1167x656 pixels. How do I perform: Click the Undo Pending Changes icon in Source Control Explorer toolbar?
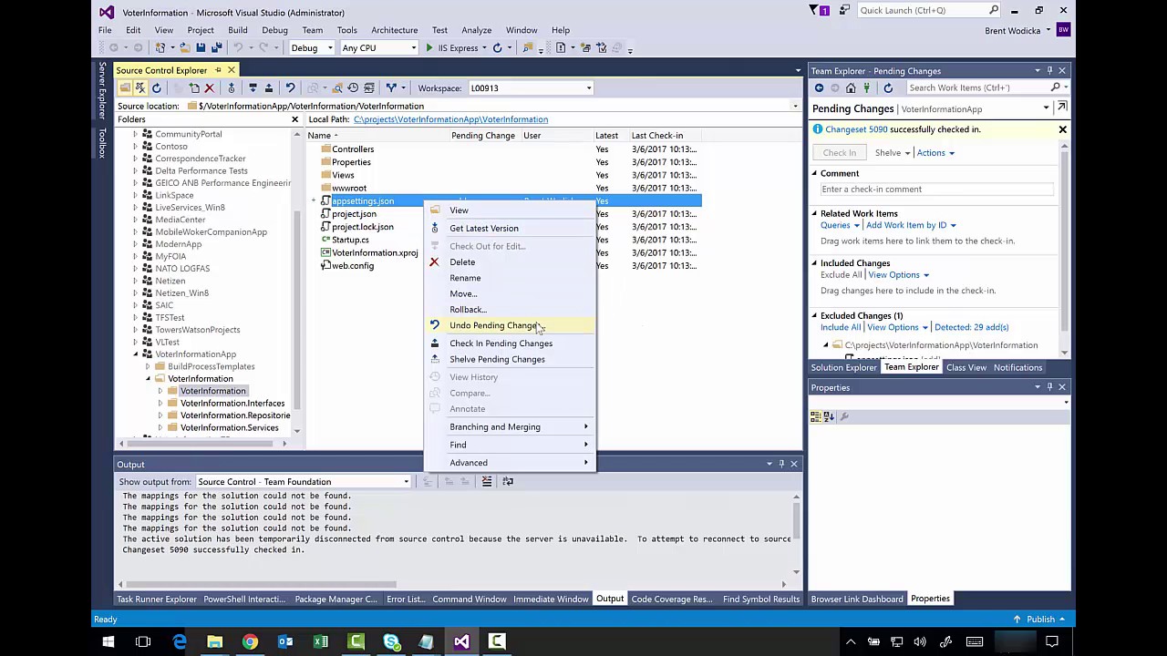[290, 87]
